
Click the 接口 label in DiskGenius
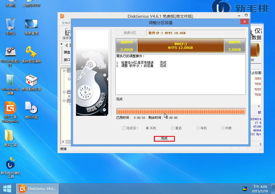(67, 60)
